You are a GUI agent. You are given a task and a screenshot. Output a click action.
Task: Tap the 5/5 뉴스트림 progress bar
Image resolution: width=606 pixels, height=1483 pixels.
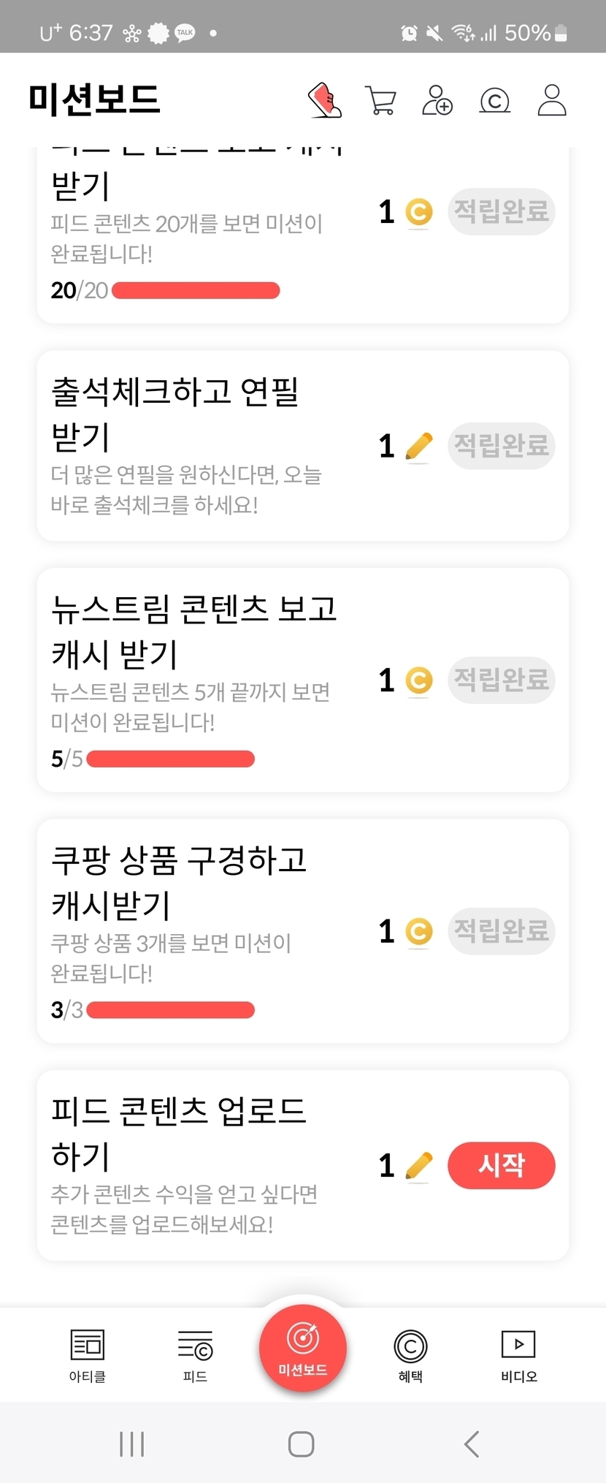tap(170, 759)
